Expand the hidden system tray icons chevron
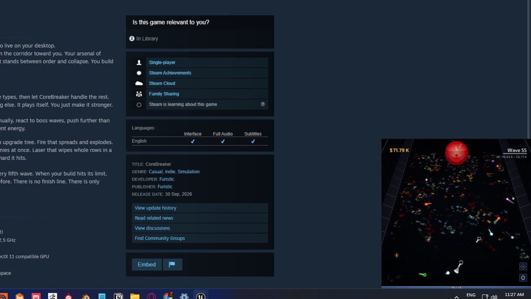 click(x=457, y=297)
